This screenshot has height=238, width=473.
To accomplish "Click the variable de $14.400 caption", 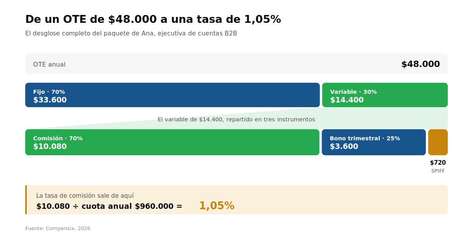I will pos(236,119).
